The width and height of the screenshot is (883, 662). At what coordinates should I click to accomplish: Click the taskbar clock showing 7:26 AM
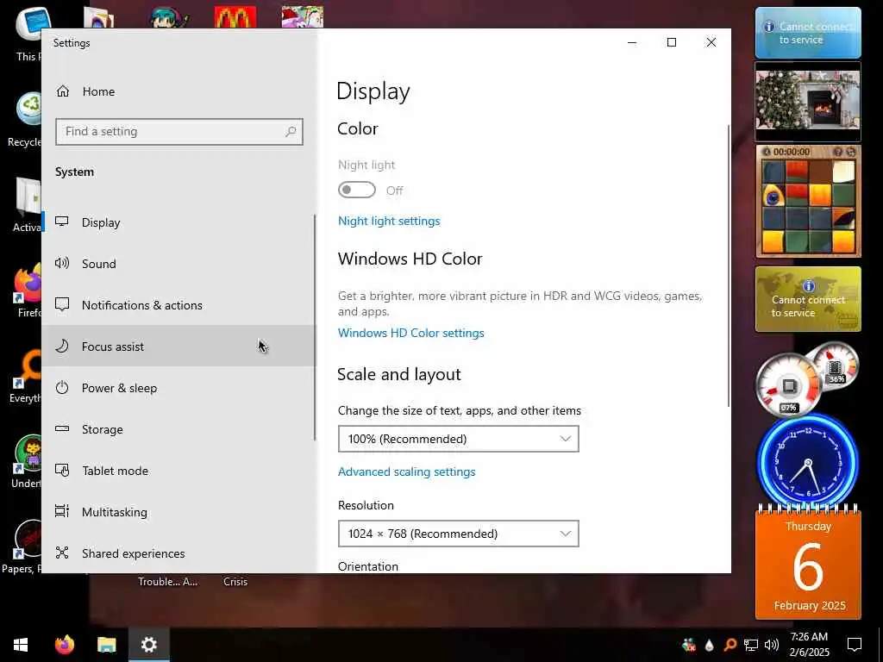809,645
